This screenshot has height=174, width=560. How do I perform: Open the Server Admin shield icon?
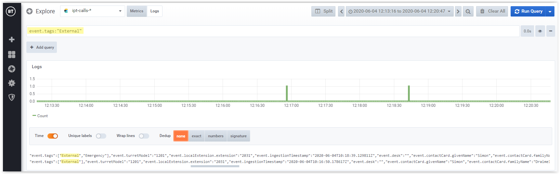pyautogui.click(x=12, y=97)
